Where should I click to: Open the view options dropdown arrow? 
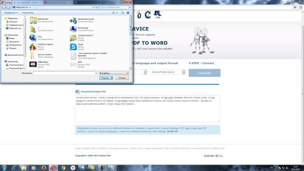117,13
